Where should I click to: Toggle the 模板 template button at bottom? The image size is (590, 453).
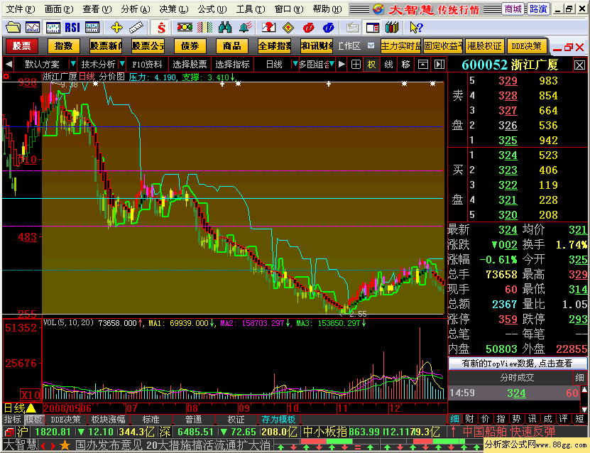tap(34, 419)
